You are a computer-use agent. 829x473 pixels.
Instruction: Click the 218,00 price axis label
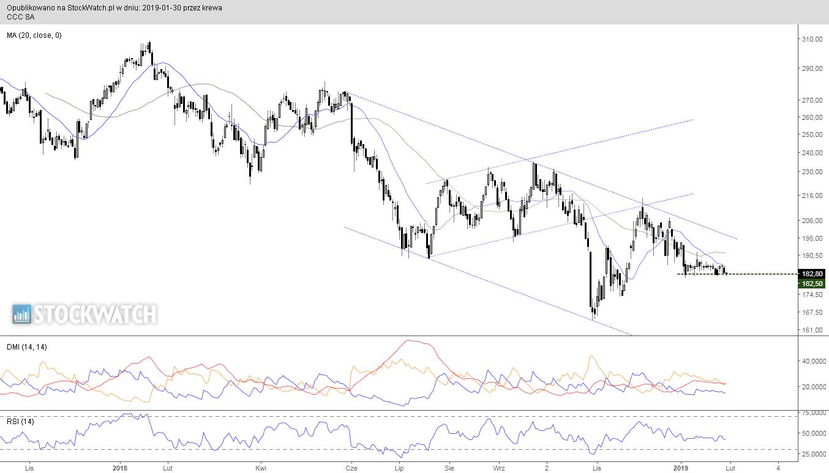point(811,196)
